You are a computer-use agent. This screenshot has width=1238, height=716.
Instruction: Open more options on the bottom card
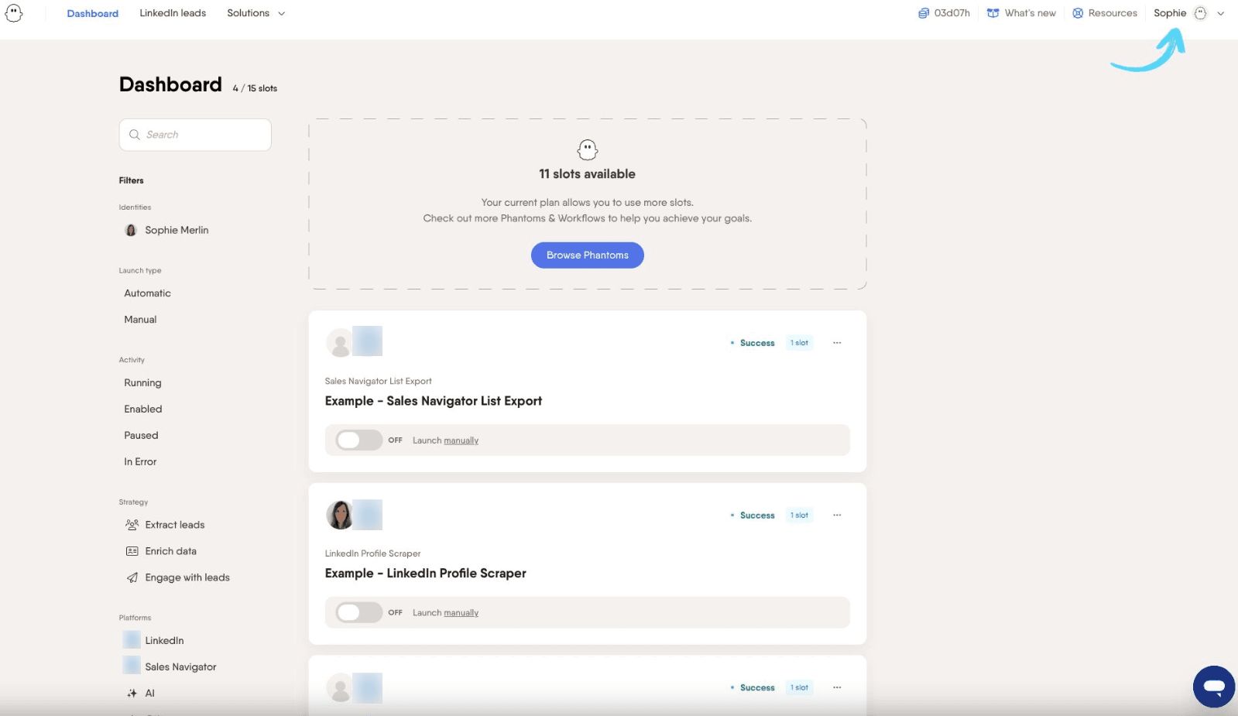pos(837,687)
